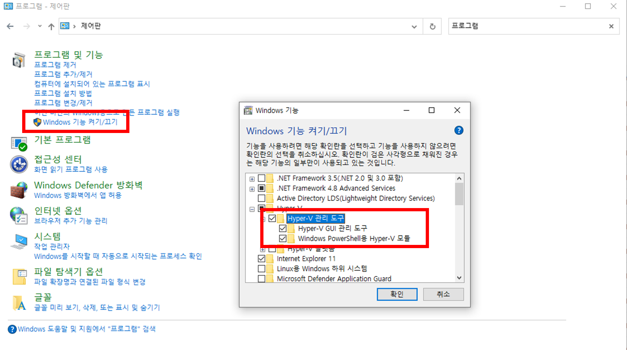Click the help icon beside Windows 도움말 link
Viewport: 627px width, 350px height.
[12, 329]
